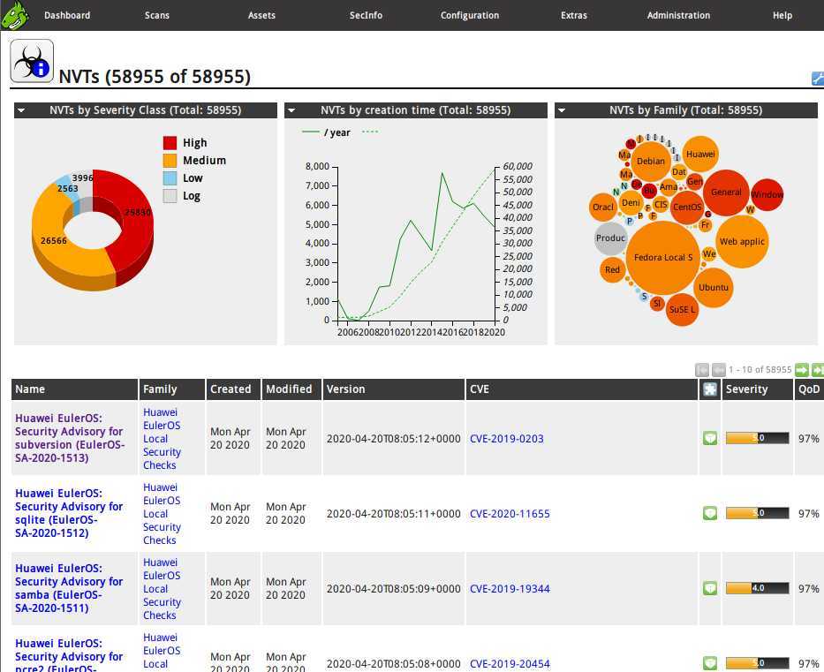Jump to last page green arrow
Viewport: 824px width, 672px height.
818,370
